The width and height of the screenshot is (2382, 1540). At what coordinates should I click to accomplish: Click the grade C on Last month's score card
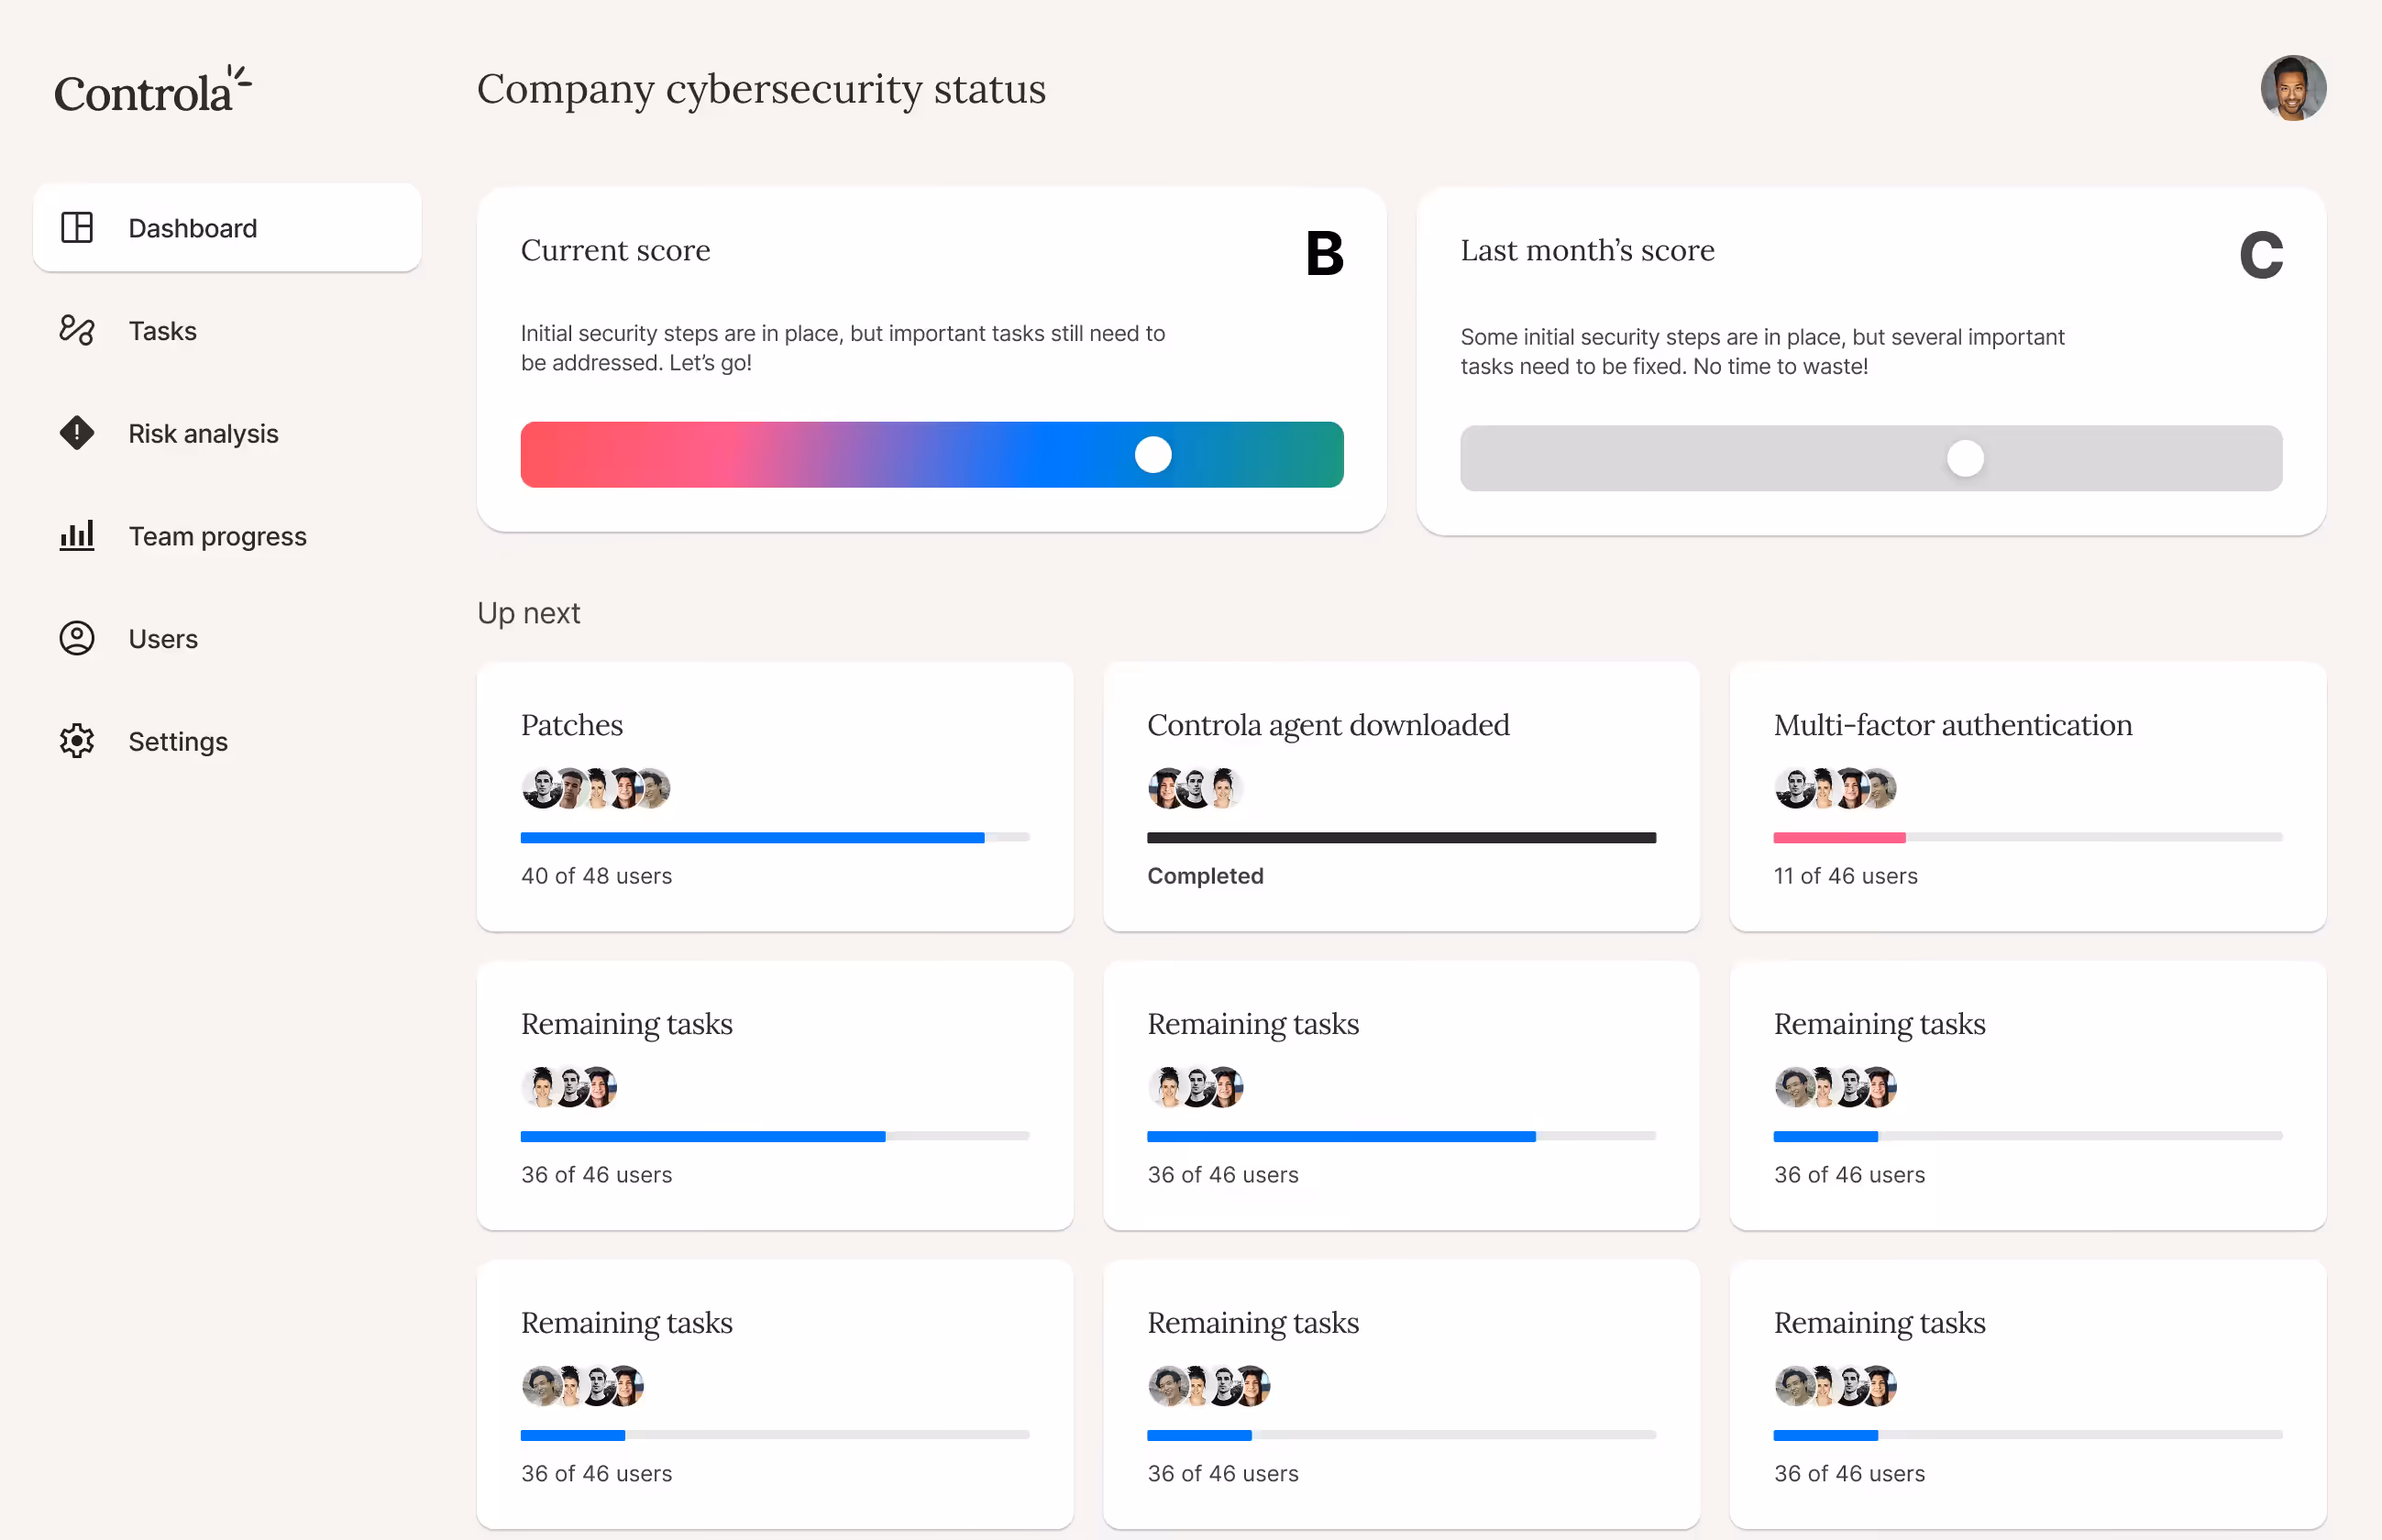(x=2261, y=254)
